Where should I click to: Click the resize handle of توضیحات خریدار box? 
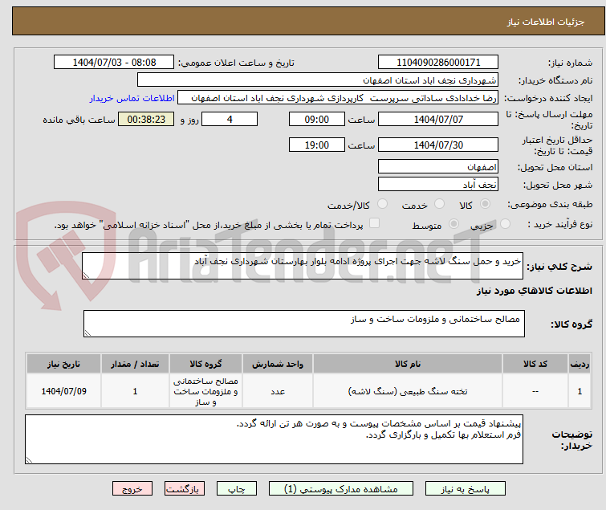pos(29,459)
